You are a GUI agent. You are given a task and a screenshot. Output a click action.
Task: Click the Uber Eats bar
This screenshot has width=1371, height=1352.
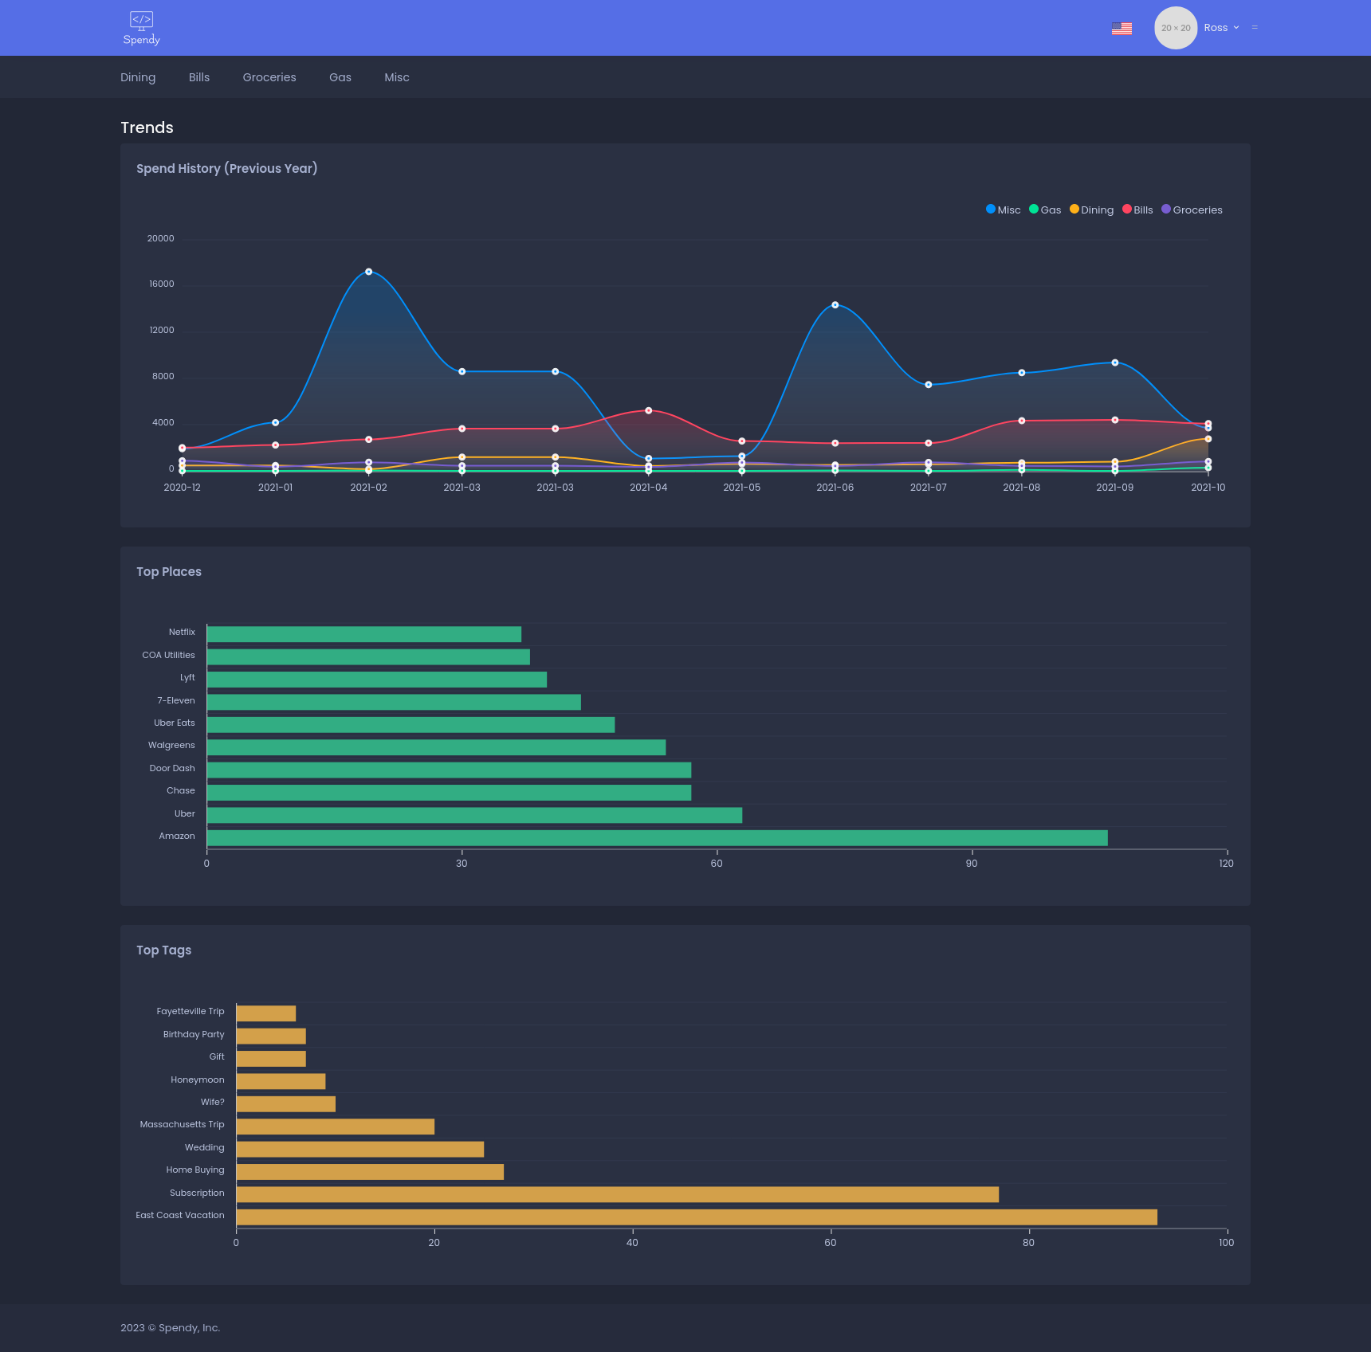[411, 725]
